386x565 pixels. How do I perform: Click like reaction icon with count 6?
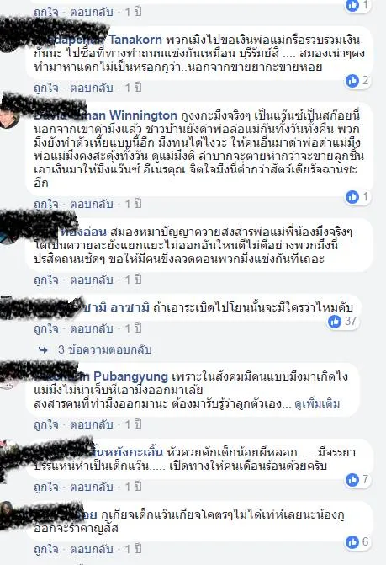[352, 542]
